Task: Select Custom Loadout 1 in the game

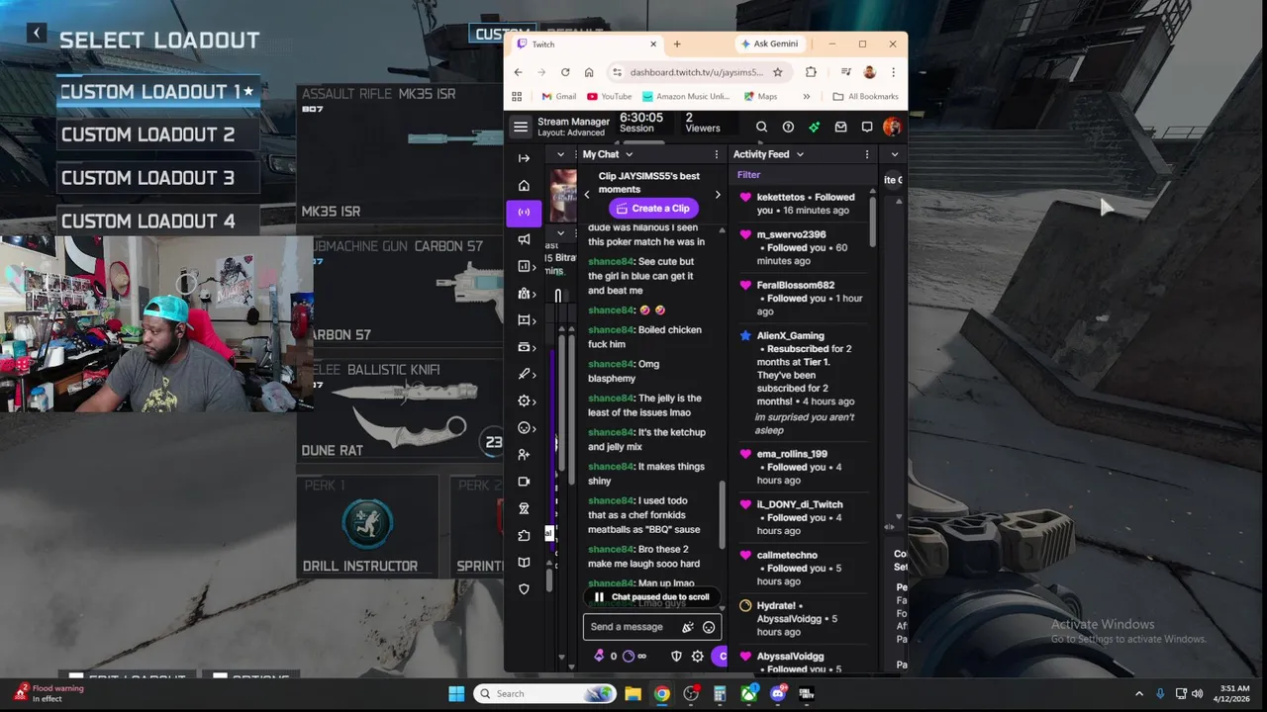Action: [x=157, y=92]
